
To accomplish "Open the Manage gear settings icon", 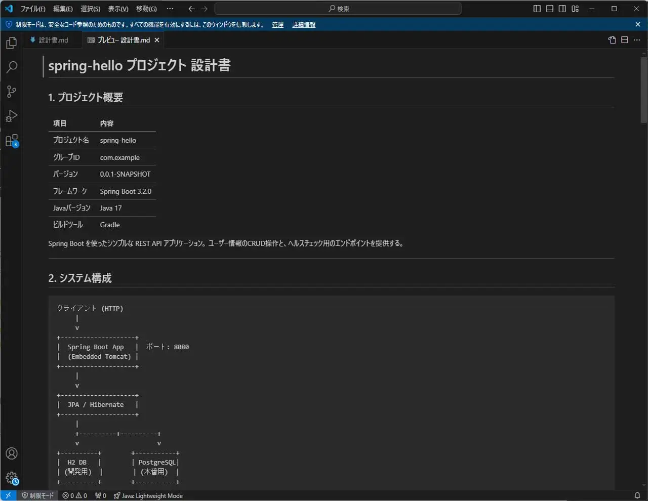I will tap(11, 478).
